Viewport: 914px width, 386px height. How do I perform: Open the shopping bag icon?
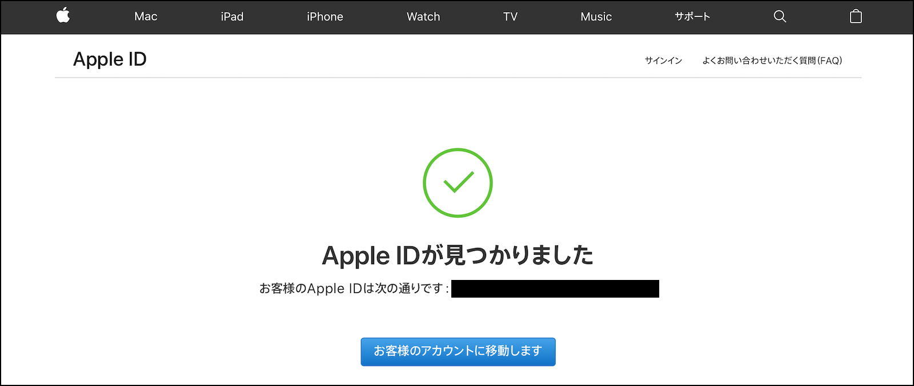point(856,16)
